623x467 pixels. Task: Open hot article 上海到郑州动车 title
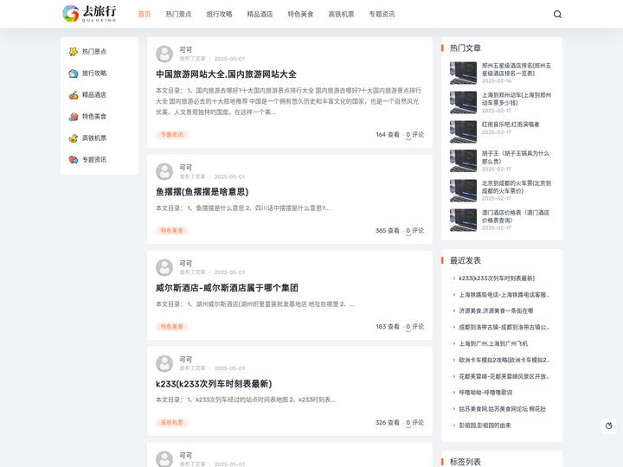517,99
